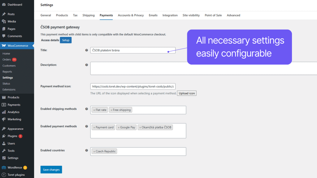Click the help tooltip icon next to Description
This screenshot has height=178, width=317.
pyautogui.click(x=87, y=65)
